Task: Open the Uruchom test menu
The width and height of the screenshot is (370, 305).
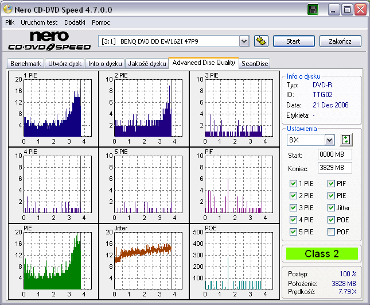Action: 39,22
